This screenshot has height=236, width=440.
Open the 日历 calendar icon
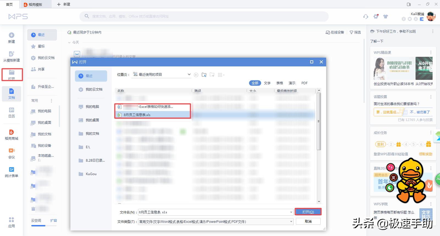pyautogui.click(x=12, y=110)
